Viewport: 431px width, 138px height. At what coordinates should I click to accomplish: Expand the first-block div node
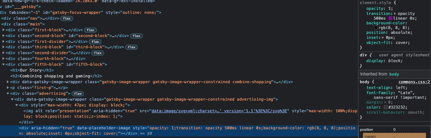(x=3, y=30)
